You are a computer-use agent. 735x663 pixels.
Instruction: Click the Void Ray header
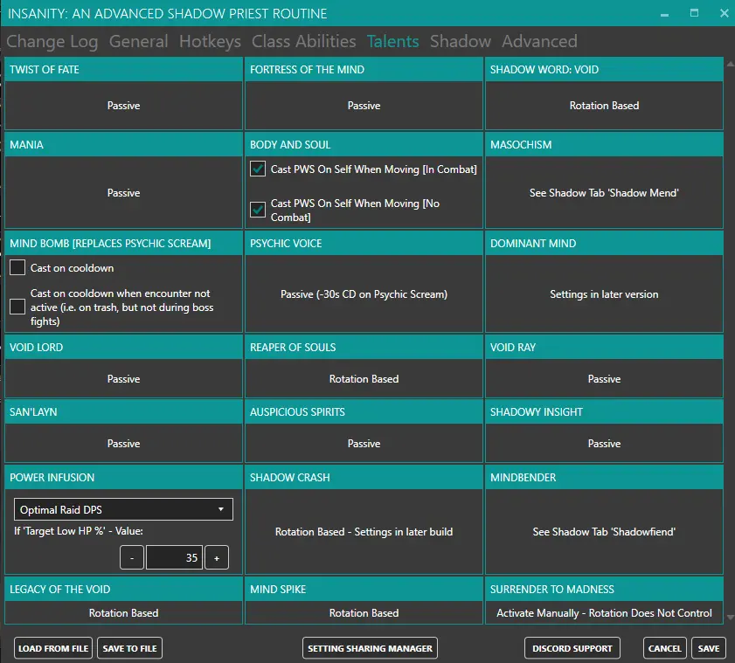pyautogui.click(x=604, y=347)
